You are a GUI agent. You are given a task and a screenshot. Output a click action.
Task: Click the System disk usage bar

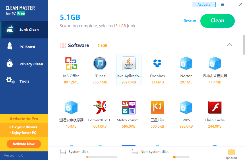(x=89, y=157)
